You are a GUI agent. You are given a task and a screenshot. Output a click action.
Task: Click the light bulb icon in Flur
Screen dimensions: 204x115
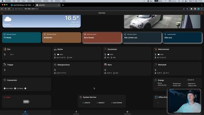point(5,54)
